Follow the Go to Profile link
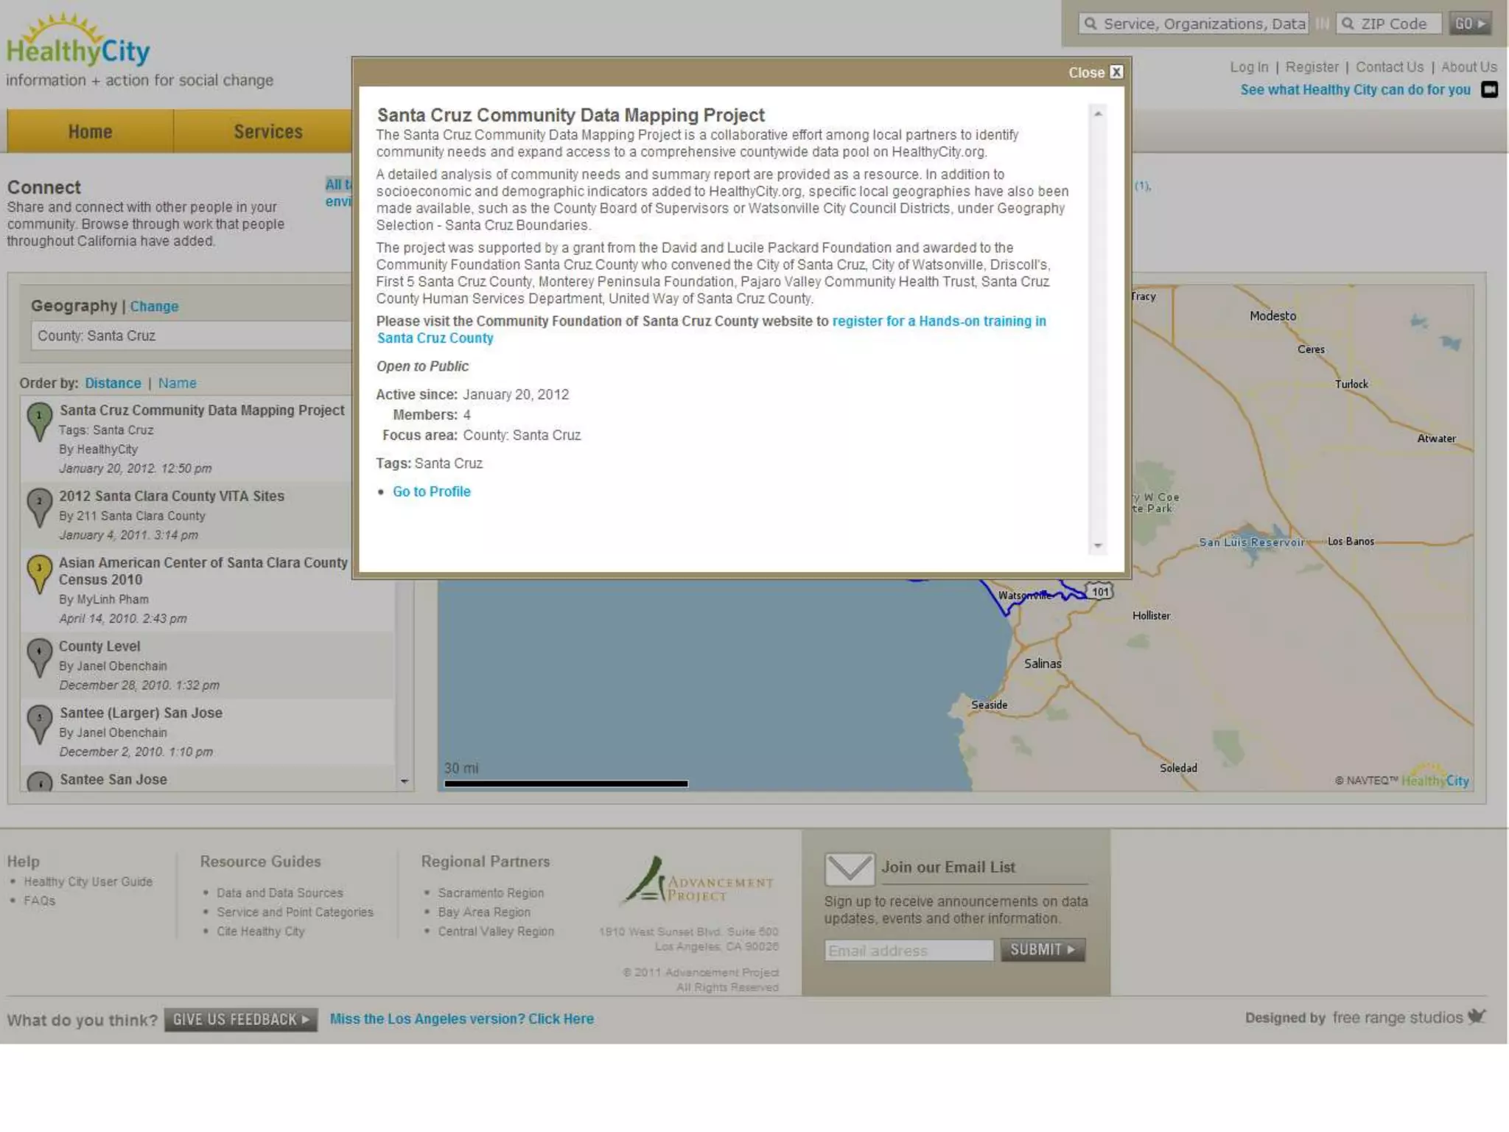1509x1132 pixels. point(431,492)
